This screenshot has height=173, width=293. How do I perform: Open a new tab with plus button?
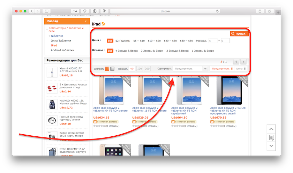click(x=278, y=12)
